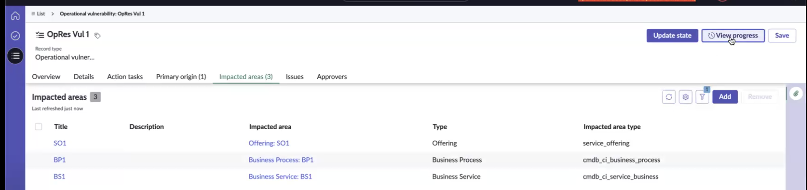807x190 pixels.
Task: Click the Impacted area column header
Action: point(270,127)
